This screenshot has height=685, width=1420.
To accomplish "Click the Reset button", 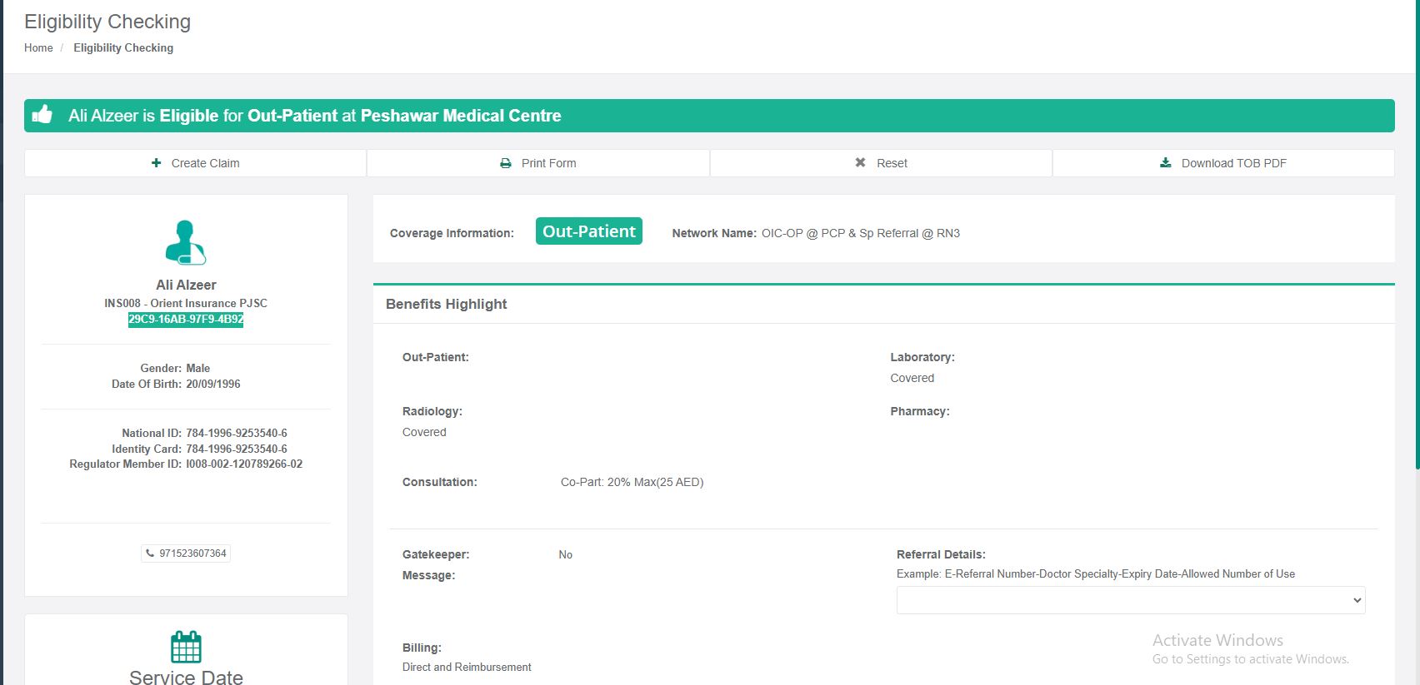I will click(x=881, y=163).
